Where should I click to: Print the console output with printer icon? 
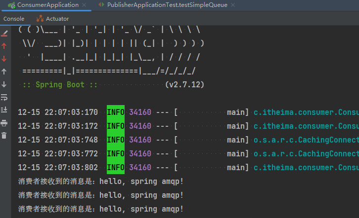pos(4,122)
